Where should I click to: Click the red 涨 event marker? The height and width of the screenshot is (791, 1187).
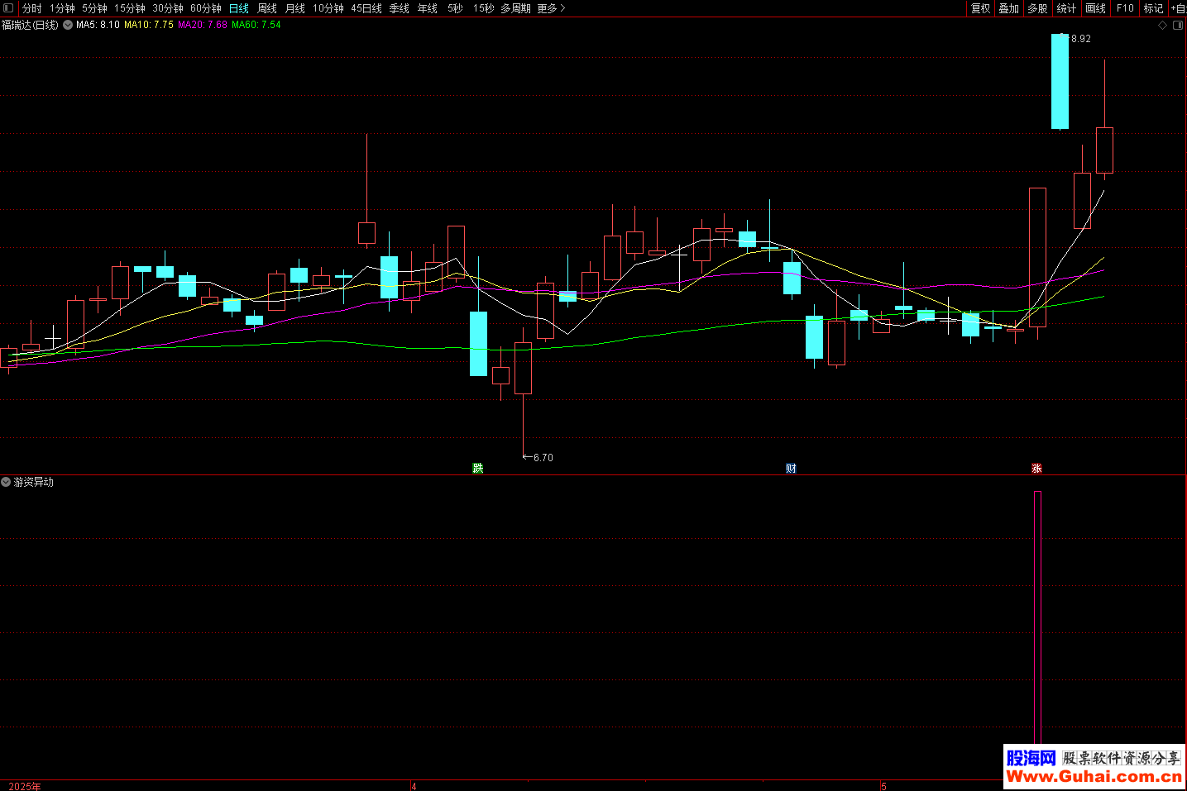pyautogui.click(x=1036, y=469)
